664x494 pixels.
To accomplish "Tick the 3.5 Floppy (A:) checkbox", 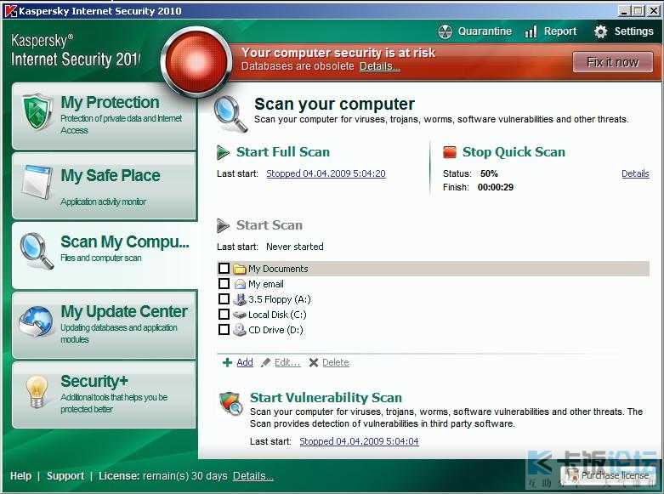I will [x=224, y=298].
